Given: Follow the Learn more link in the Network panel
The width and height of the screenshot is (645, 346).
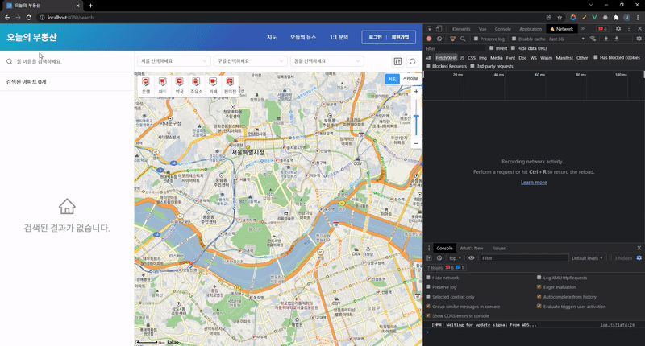Looking at the screenshot, I should [534, 183].
